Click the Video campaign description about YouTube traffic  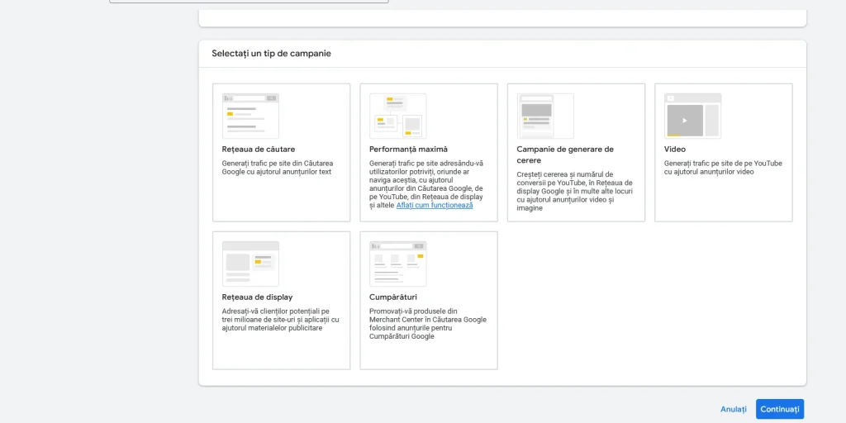click(x=722, y=168)
